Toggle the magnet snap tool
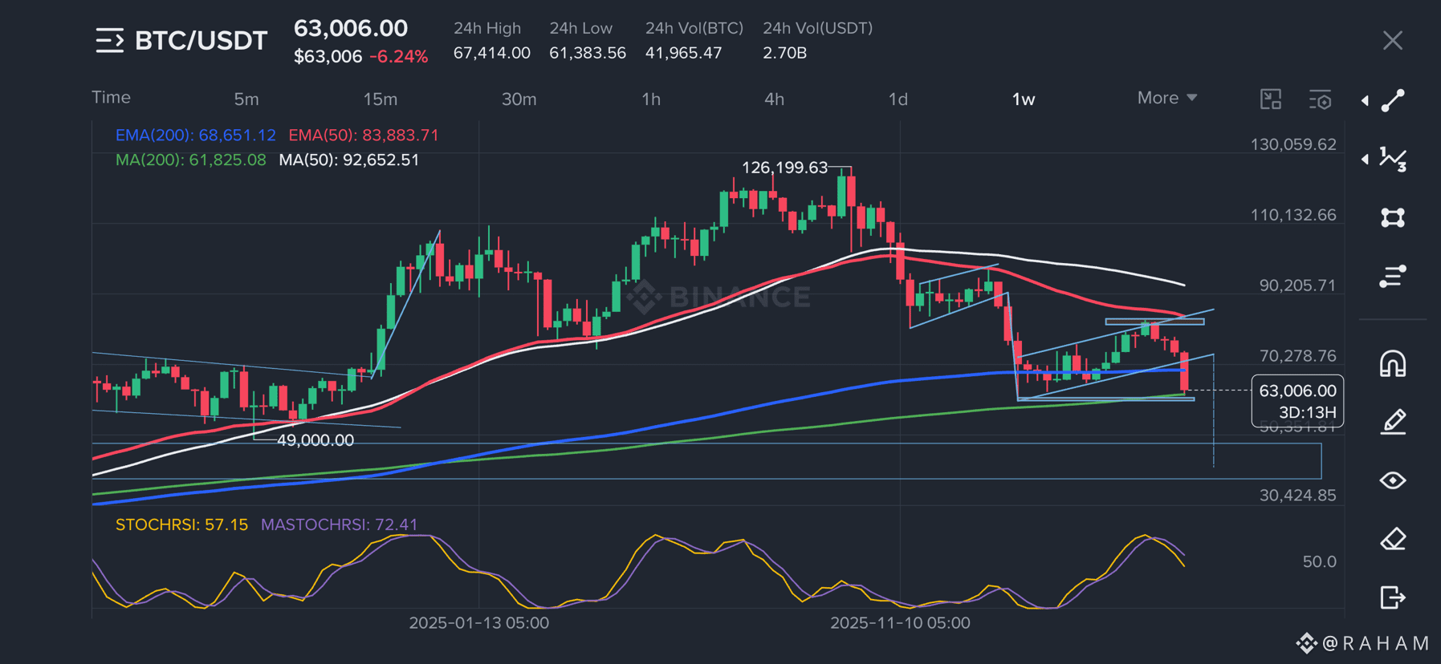The width and height of the screenshot is (1441, 664). point(1393,364)
